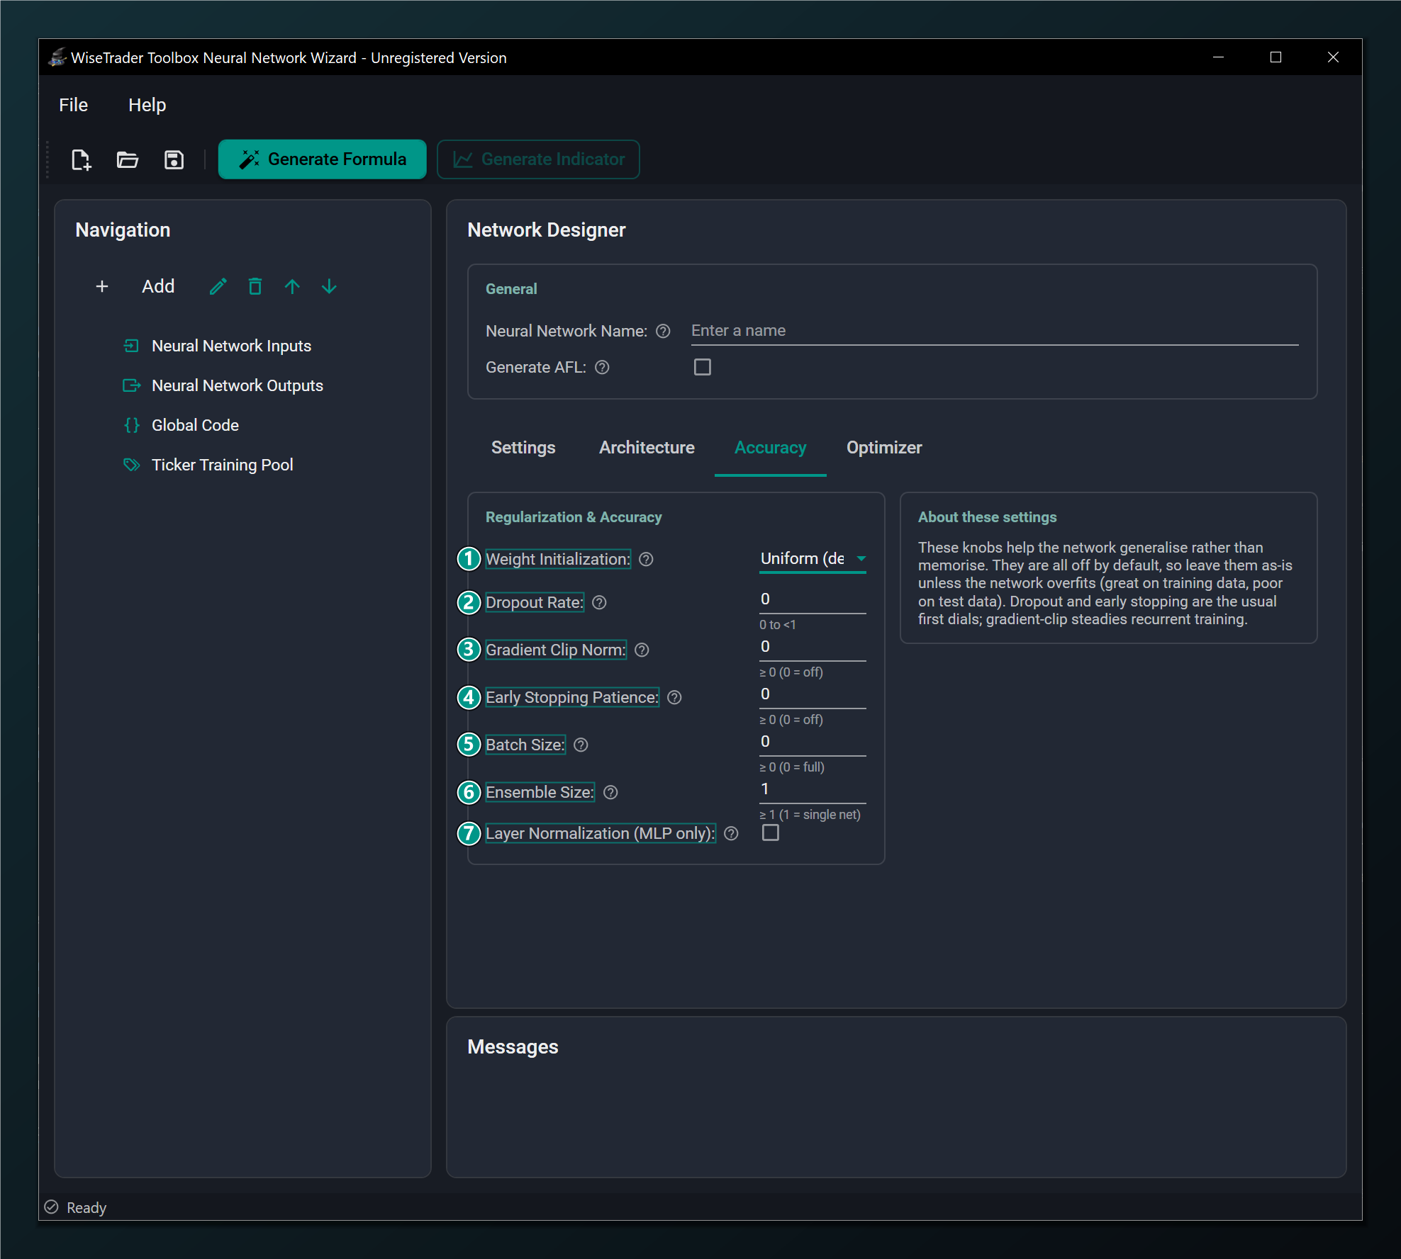Select Ticker Training Pool in navigation

222,465
